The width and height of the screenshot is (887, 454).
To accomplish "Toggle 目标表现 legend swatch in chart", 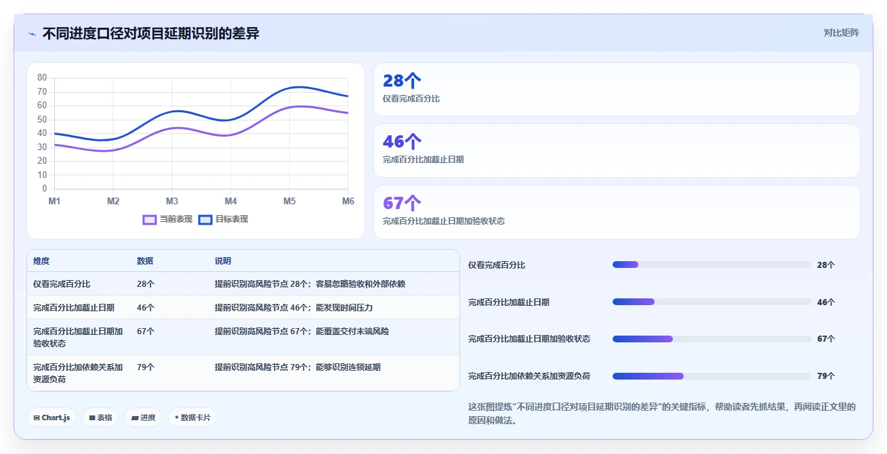I will (x=205, y=219).
